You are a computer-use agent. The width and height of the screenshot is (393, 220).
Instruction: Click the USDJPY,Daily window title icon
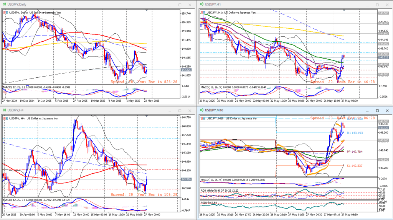point(4,5)
